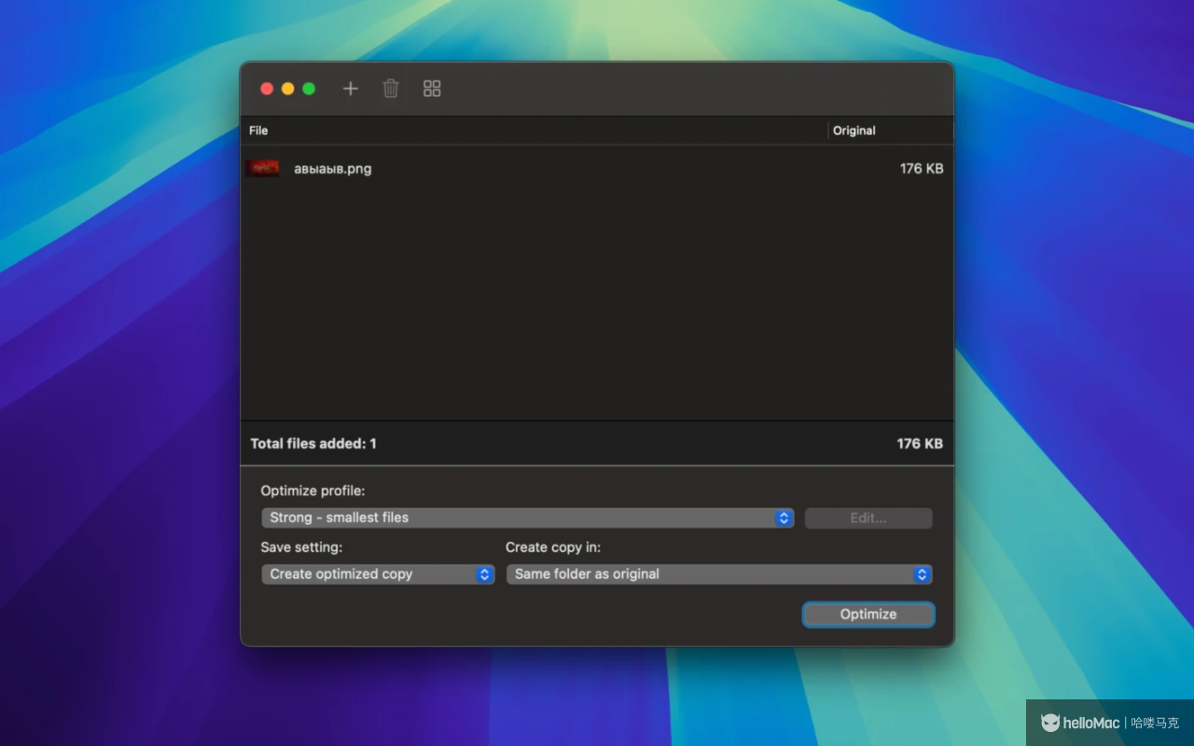Select the авыаыв.png file name row

click(x=597, y=169)
